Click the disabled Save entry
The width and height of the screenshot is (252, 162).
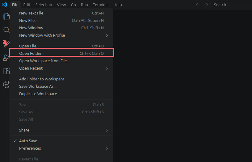(61, 105)
